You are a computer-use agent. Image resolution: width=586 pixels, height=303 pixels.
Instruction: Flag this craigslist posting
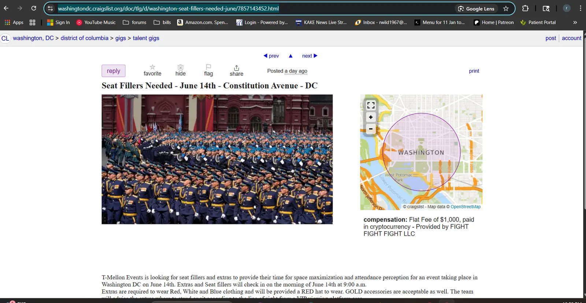tap(208, 67)
